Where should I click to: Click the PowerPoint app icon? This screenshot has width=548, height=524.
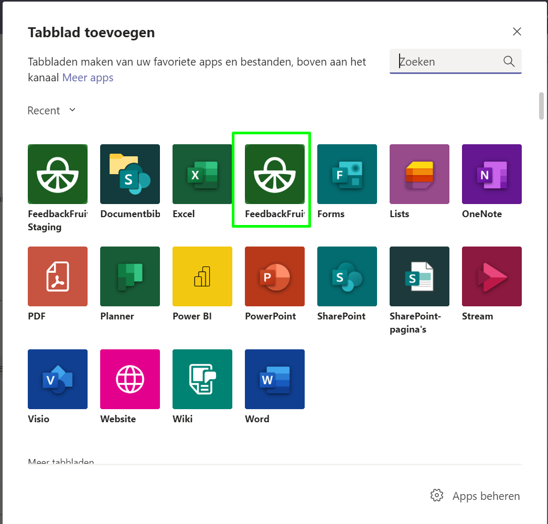point(275,276)
